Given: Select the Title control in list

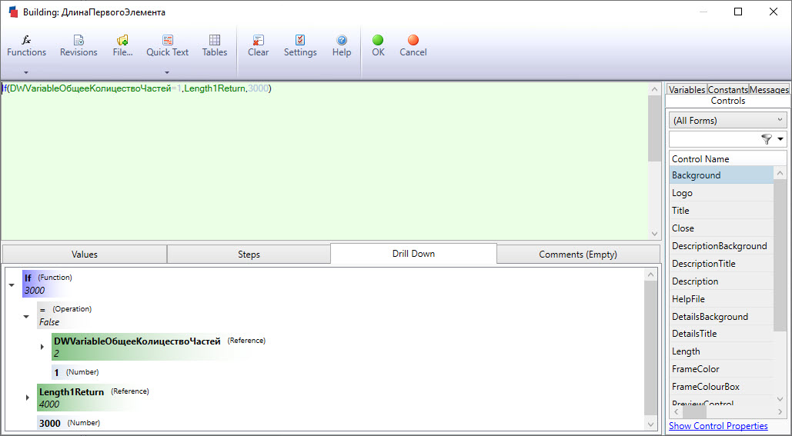Looking at the screenshot, I should coord(721,211).
